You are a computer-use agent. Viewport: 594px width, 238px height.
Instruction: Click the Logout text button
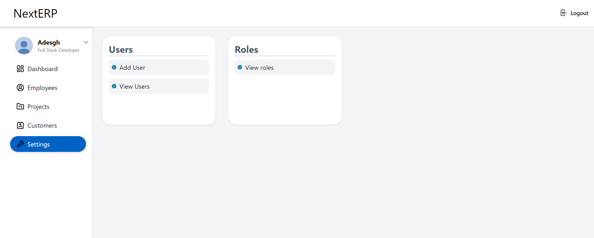tap(579, 13)
